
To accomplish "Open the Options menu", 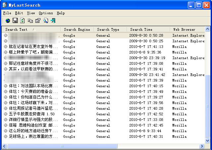I will [x=46, y=13].
